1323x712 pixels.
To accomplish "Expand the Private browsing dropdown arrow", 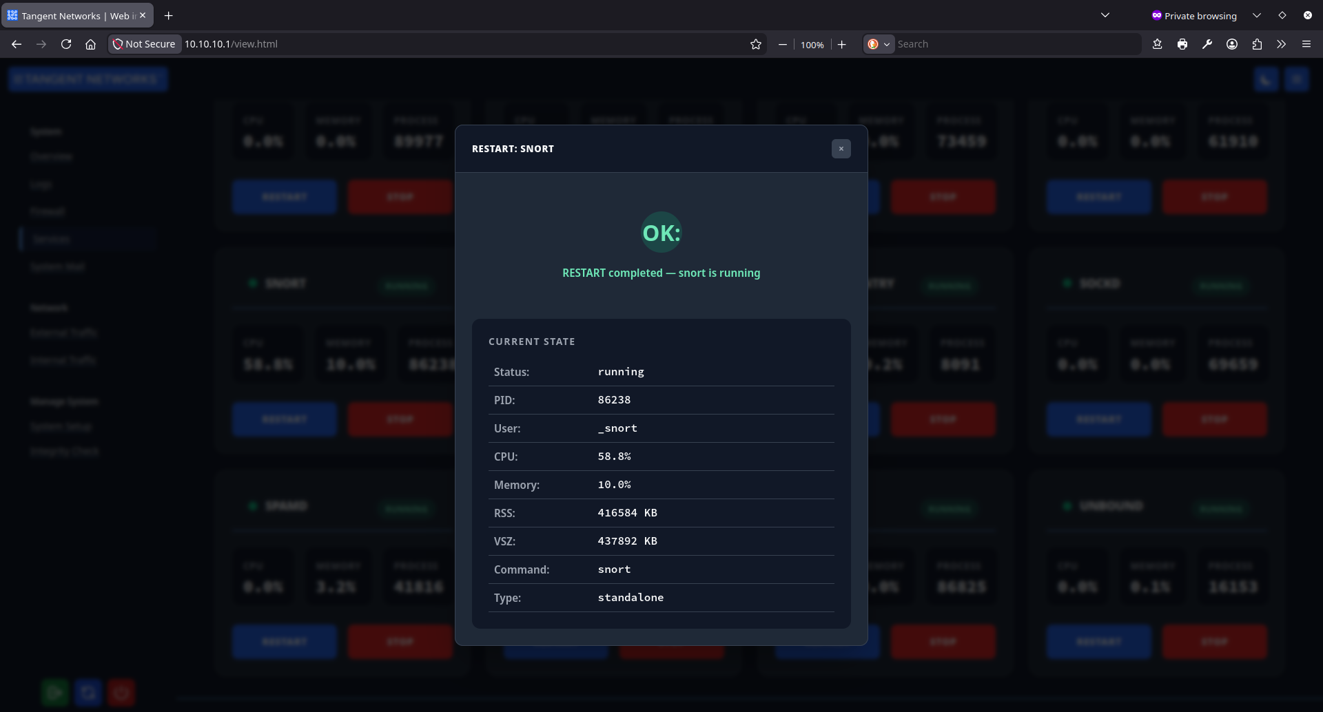I will click(x=1256, y=14).
